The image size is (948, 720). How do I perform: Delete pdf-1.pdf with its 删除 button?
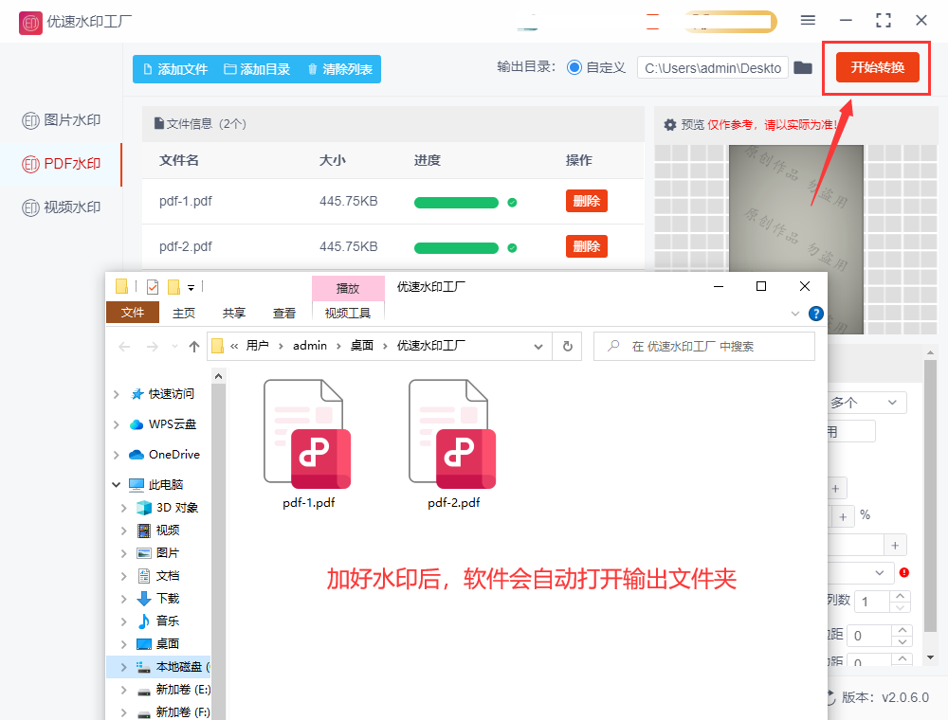(587, 201)
